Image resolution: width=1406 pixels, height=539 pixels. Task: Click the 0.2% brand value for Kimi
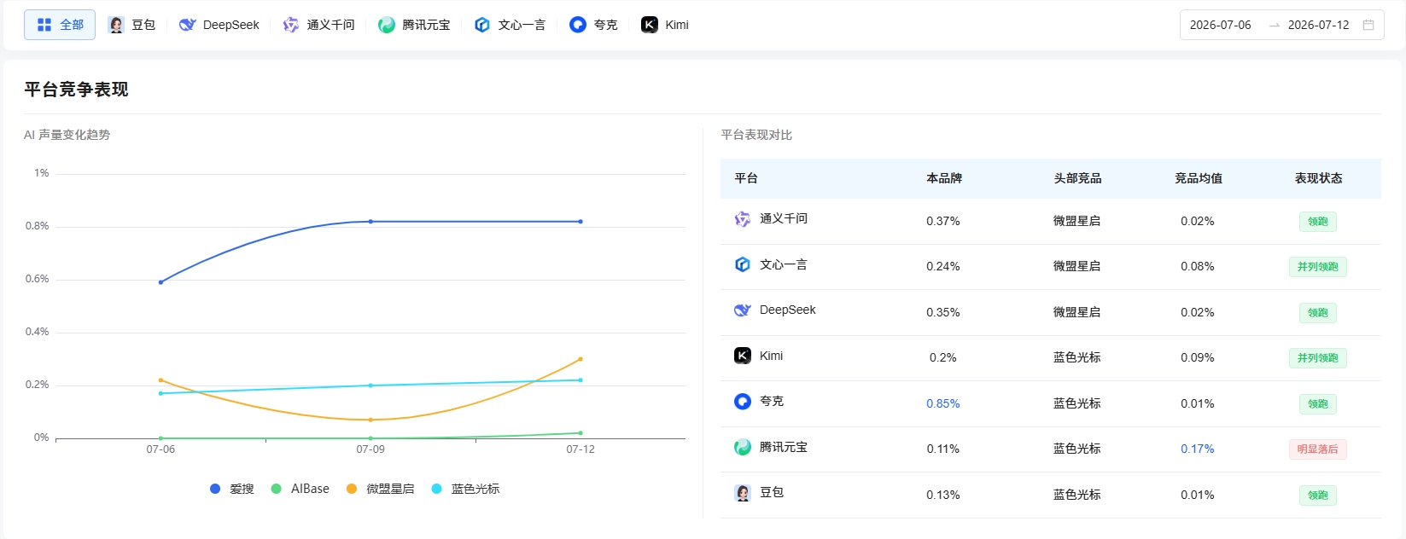coord(943,357)
